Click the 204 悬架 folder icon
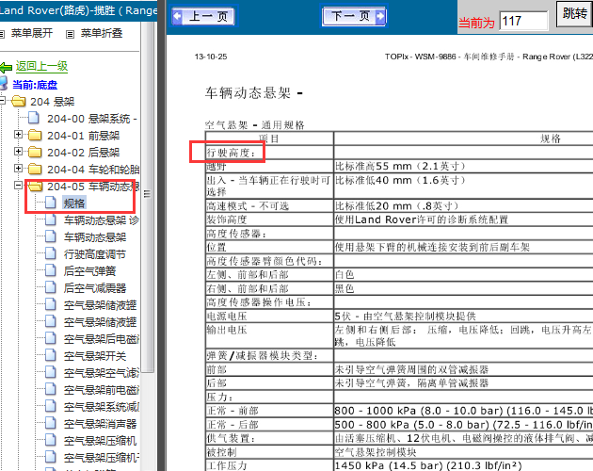 click(x=18, y=101)
